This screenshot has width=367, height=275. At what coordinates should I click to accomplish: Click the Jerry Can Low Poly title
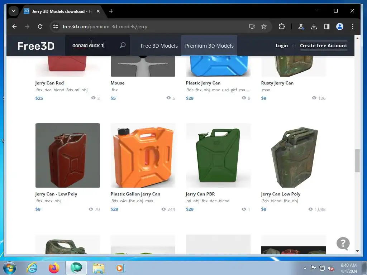[281, 194]
